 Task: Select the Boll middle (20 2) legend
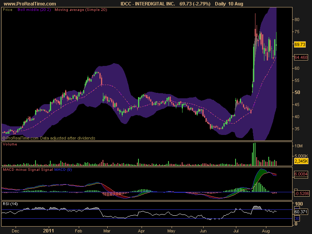click(x=34, y=10)
